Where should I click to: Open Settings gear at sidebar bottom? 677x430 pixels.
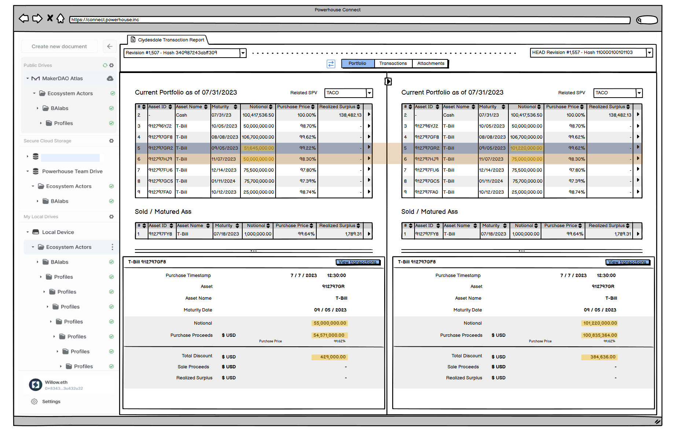pos(34,402)
